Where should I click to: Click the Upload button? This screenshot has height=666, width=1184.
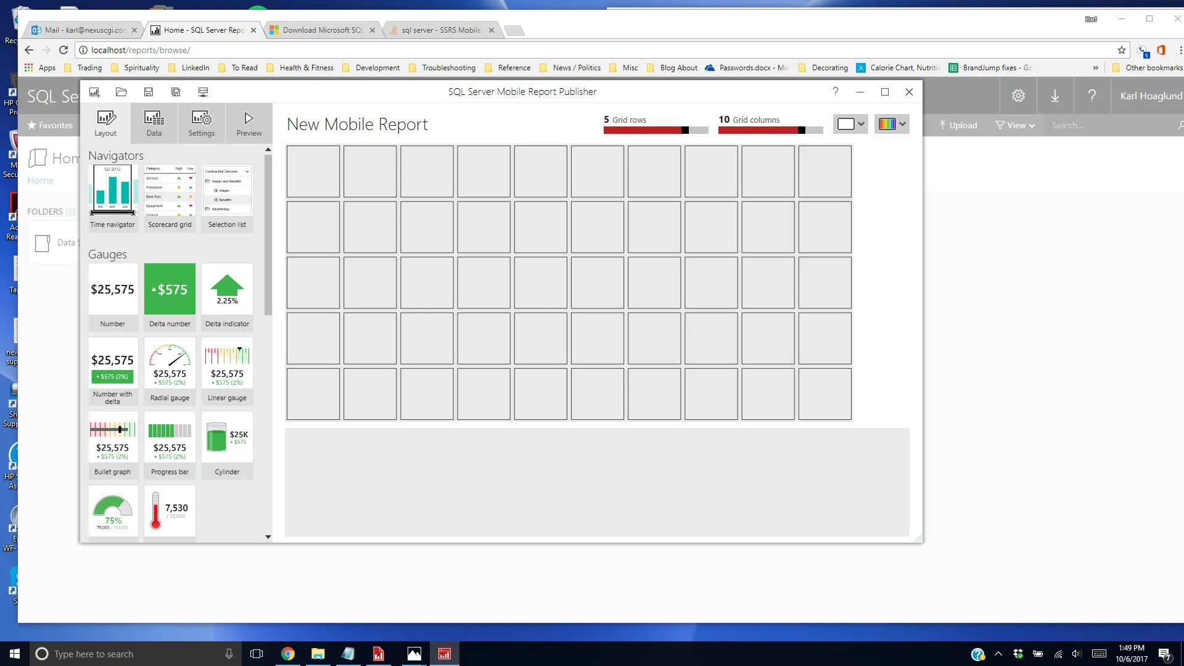pos(958,125)
